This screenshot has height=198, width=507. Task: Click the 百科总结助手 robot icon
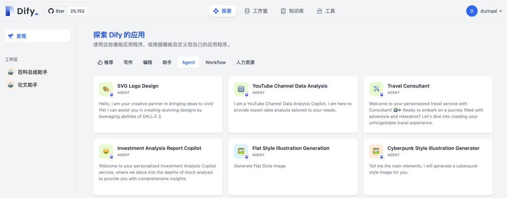click(x=10, y=72)
